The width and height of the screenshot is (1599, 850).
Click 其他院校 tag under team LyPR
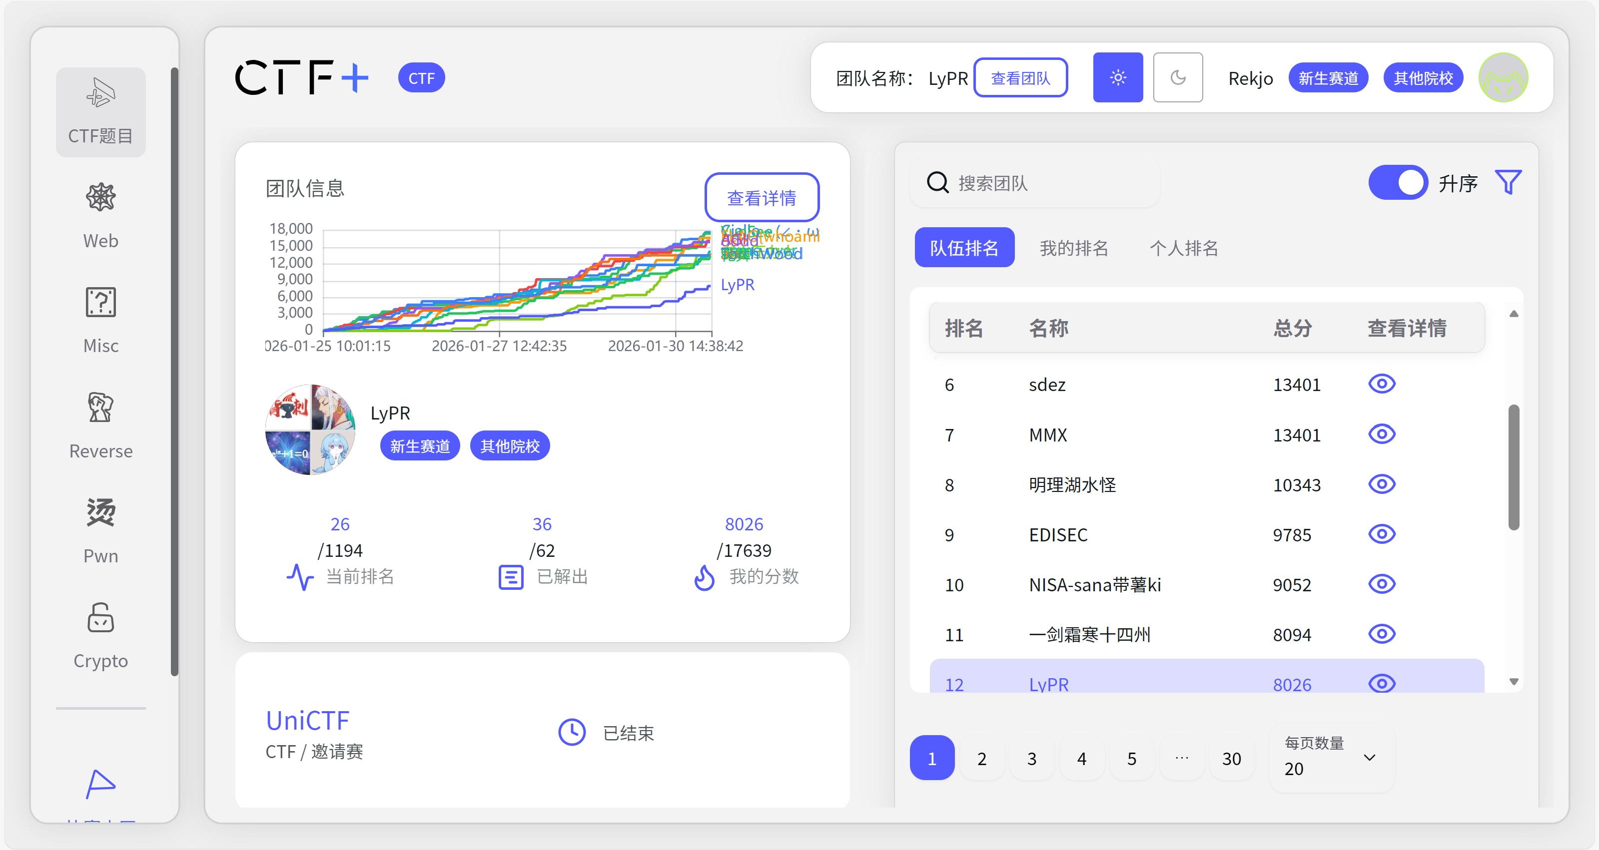(510, 445)
